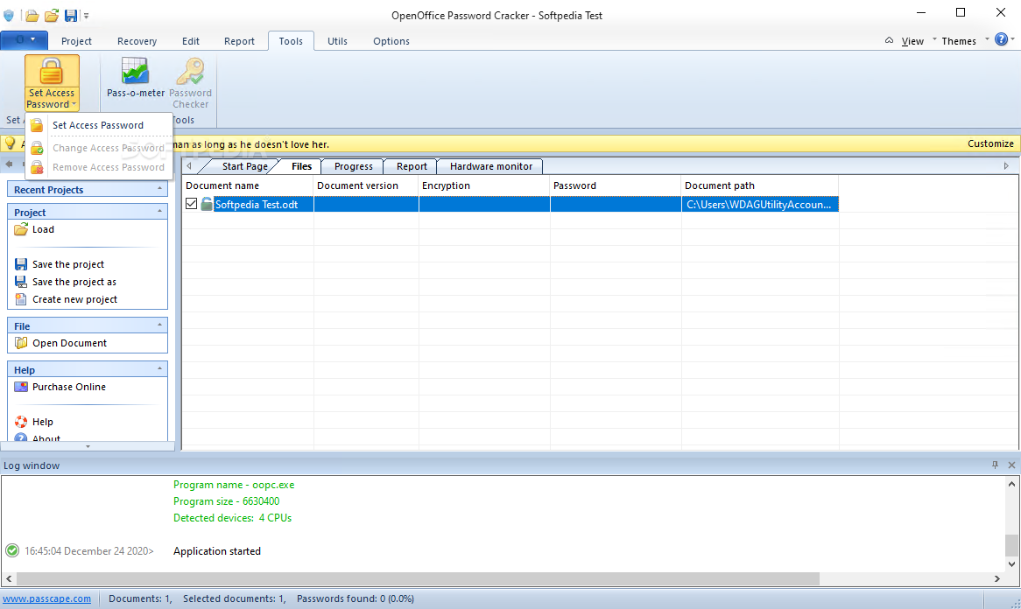Uncheck the Softpedia Test.odt checkbox
The width and height of the screenshot is (1021, 609).
pos(192,204)
